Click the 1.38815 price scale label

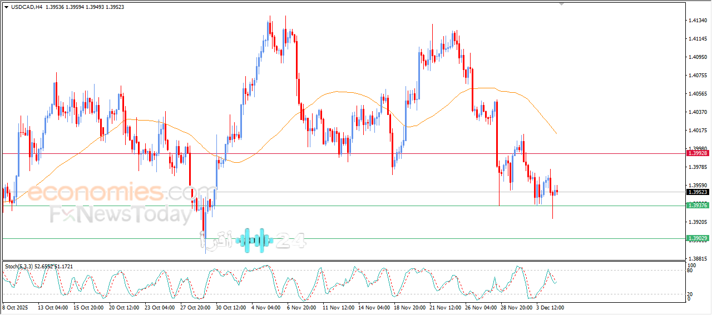pos(698,259)
